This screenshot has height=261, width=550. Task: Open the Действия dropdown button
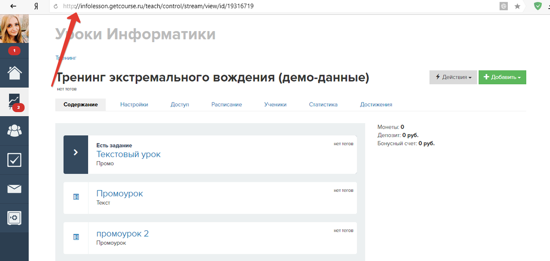click(453, 77)
